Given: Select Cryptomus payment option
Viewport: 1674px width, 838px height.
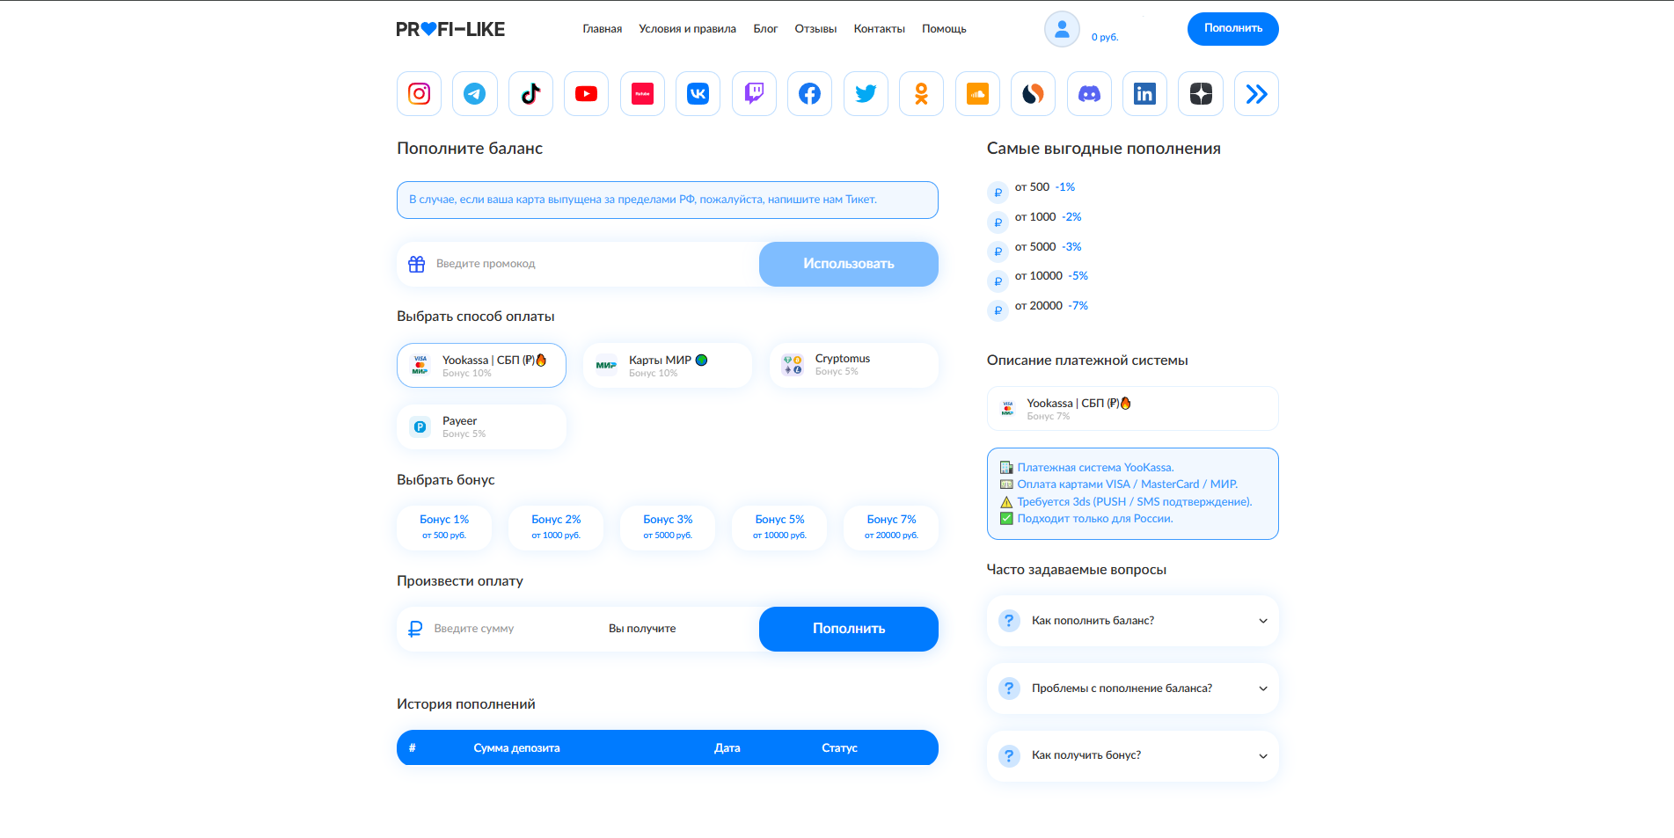Looking at the screenshot, I should click(x=853, y=365).
